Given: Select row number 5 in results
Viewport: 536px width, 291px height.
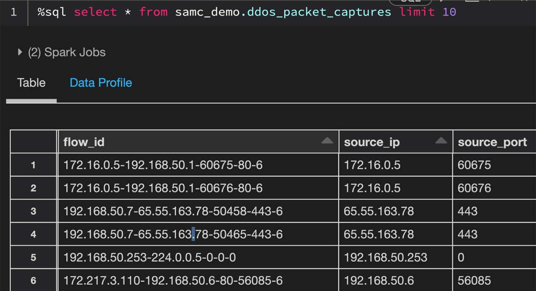Looking at the screenshot, I should pos(33,257).
